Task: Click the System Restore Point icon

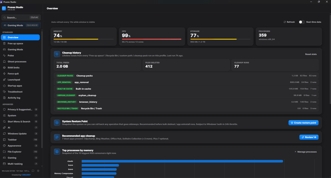Action: [57, 123]
